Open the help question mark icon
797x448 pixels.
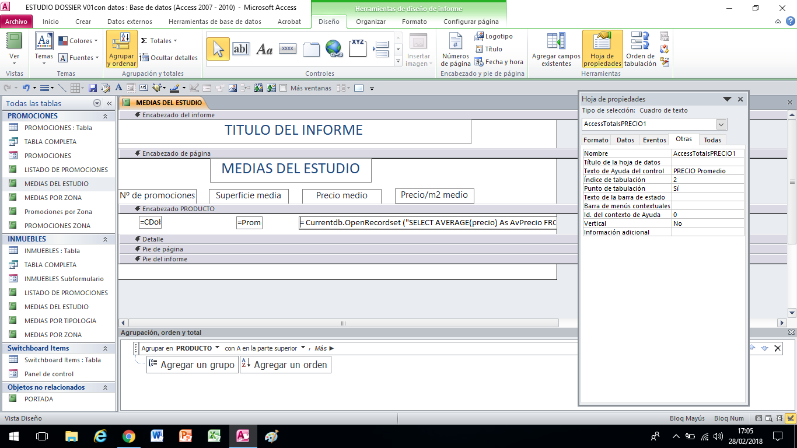click(x=790, y=22)
